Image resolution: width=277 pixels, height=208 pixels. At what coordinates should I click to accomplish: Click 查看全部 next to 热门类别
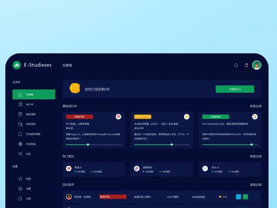[256, 156]
